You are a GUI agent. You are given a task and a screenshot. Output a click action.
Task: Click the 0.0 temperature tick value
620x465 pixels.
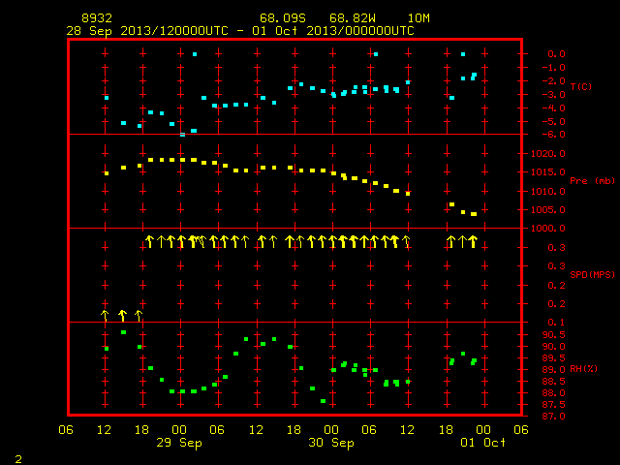pyautogui.click(x=556, y=54)
